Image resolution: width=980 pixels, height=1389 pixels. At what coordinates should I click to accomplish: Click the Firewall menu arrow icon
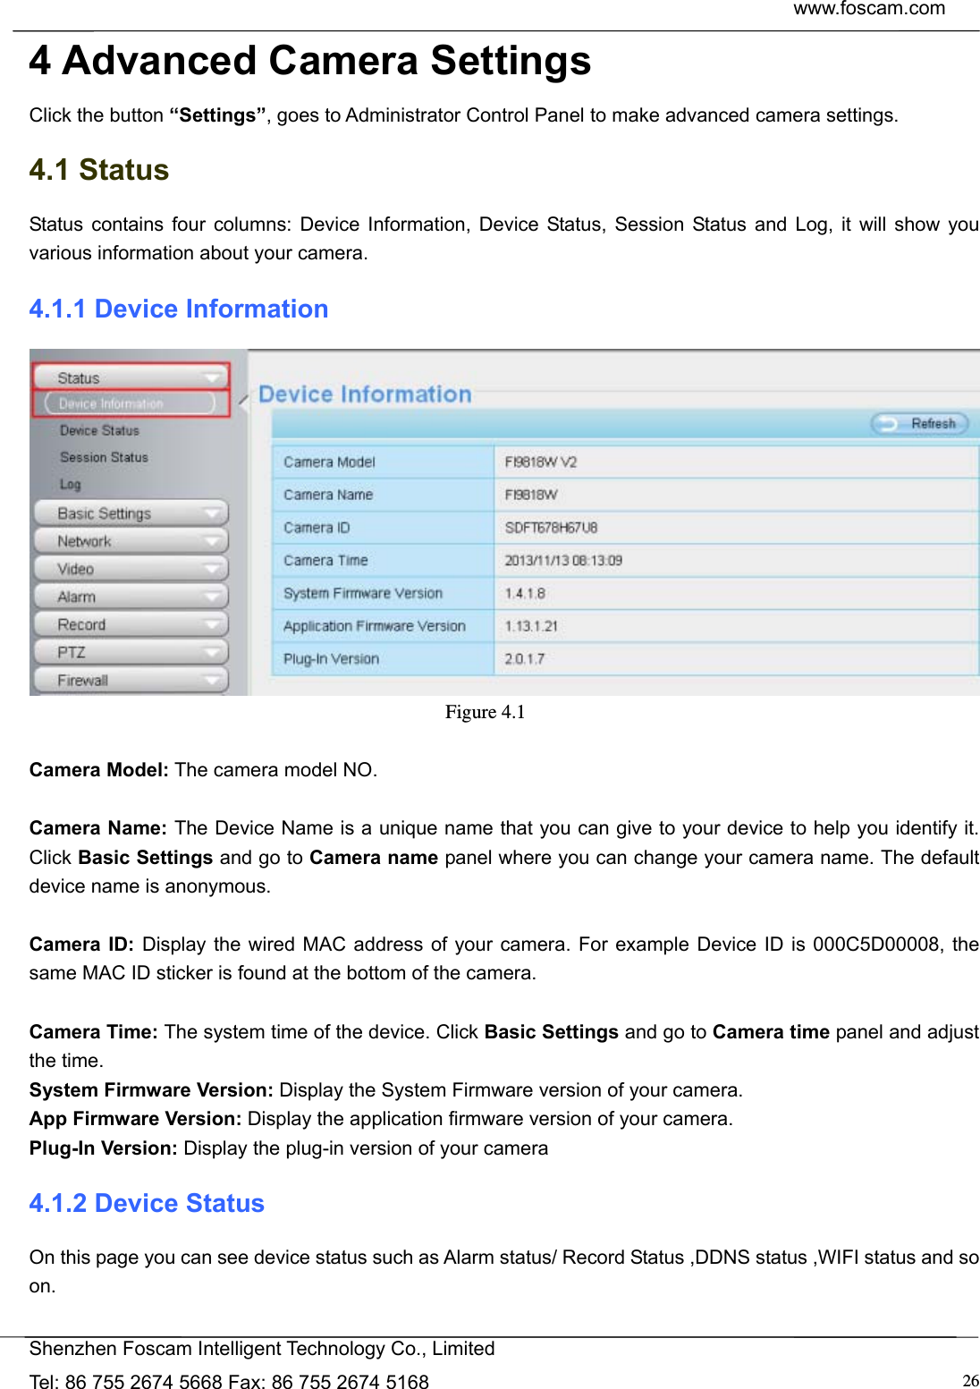point(212,680)
